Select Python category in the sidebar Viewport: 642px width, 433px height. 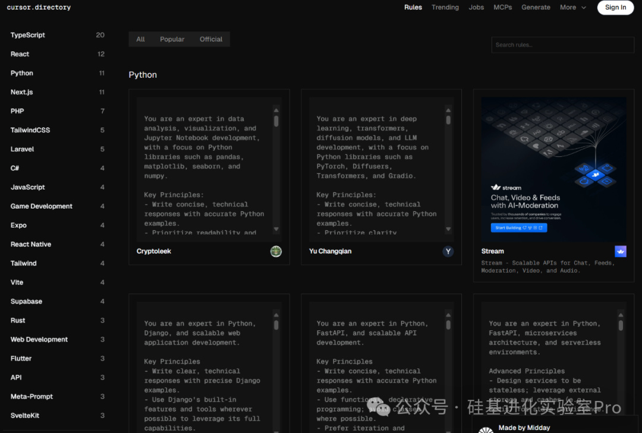pyautogui.click(x=57, y=73)
